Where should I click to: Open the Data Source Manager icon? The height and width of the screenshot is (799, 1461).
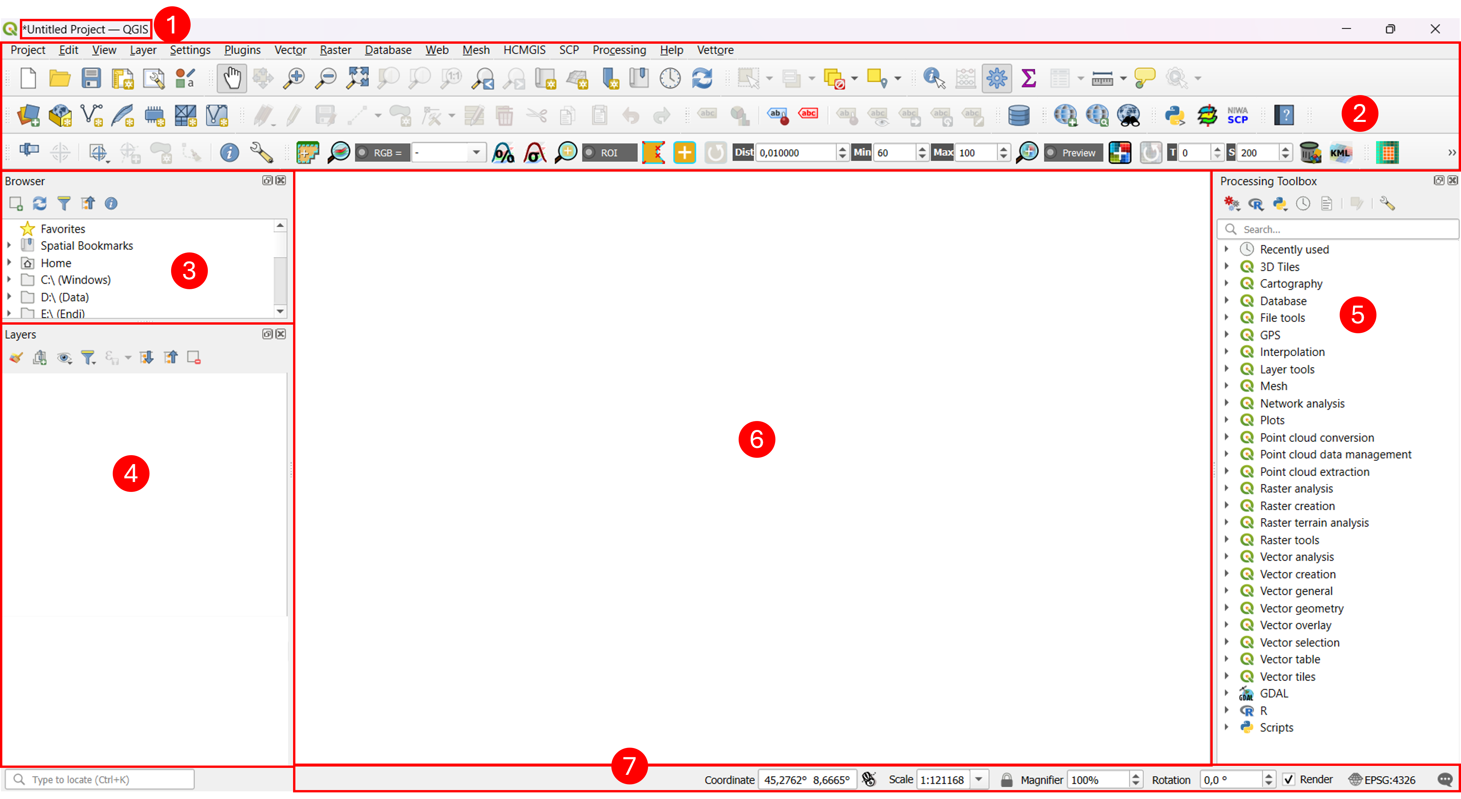pyautogui.click(x=29, y=116)
